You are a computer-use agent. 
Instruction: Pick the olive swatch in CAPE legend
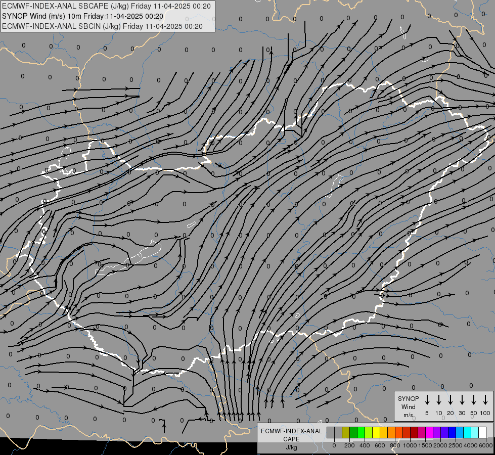(346, 432)
